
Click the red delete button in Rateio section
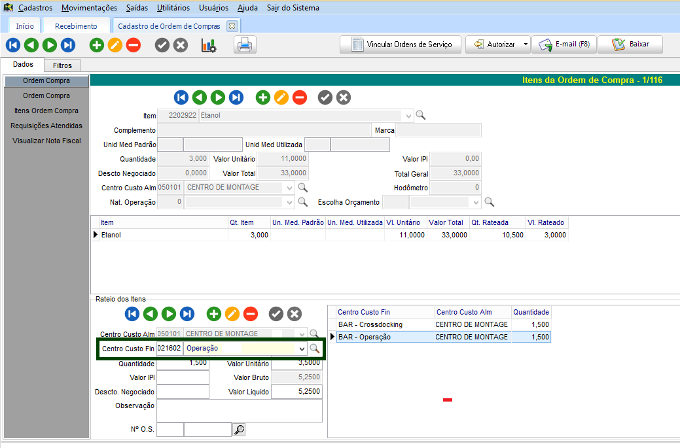tap(251, 314)
